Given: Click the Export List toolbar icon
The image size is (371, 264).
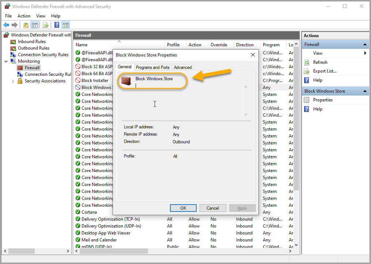Looking at the screenshot, I should (46, 25).
